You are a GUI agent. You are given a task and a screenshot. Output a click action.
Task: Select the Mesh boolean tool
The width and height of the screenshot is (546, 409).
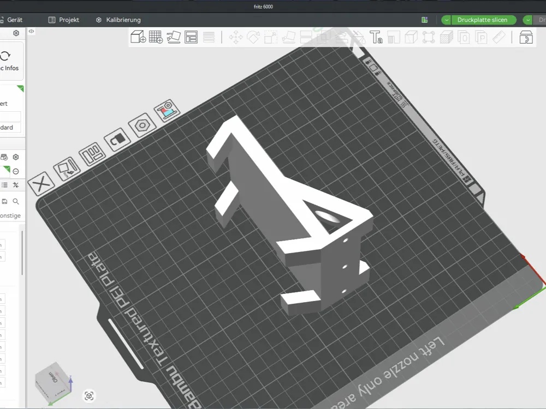(x=323, y=37)
